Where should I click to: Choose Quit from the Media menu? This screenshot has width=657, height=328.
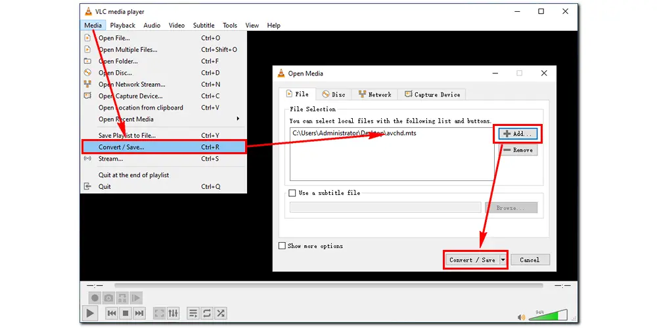(164, 186)
